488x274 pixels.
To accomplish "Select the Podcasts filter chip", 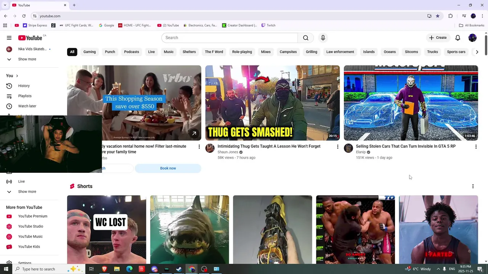I will [x=132, y=52].
